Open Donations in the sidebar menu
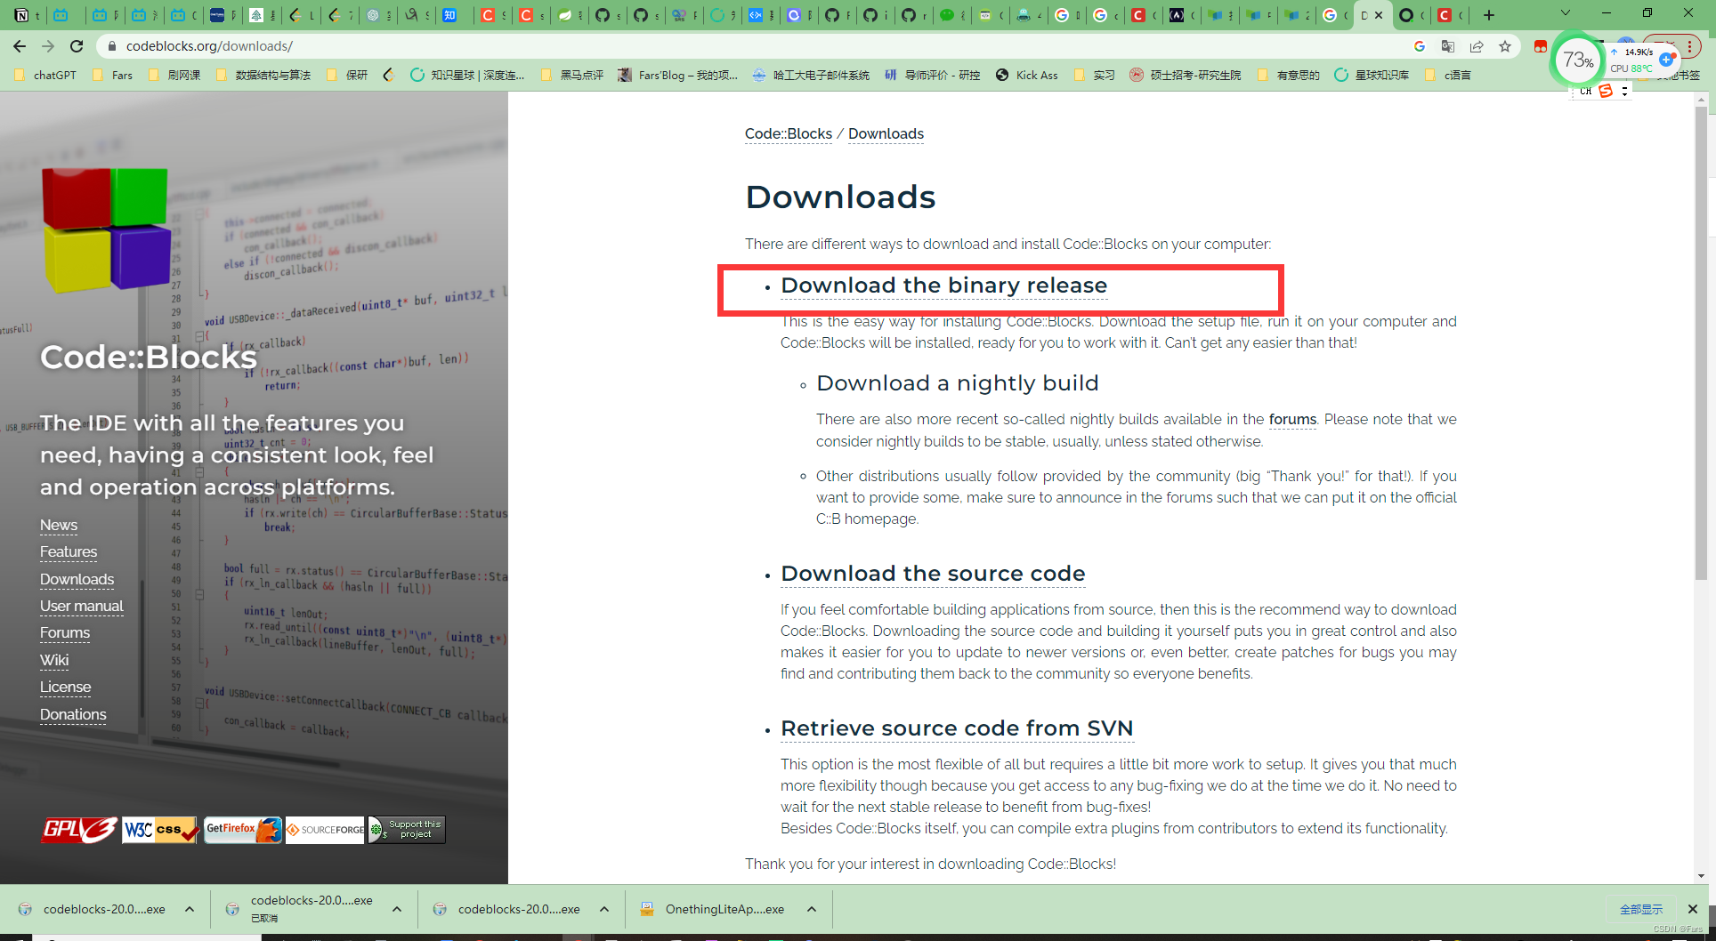The width and height of the screenshot is (1716, 941). point(73,714)
